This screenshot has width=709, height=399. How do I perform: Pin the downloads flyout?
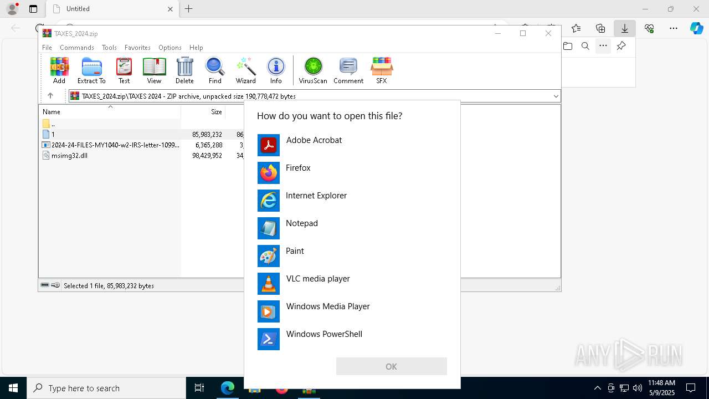click(x=621, y=46)
